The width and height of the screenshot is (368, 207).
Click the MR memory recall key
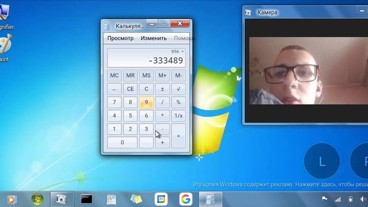[131, 75]
